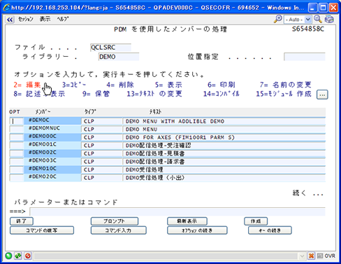Open the ヘルプ menu
341x264 pixels.
[63, 20]
